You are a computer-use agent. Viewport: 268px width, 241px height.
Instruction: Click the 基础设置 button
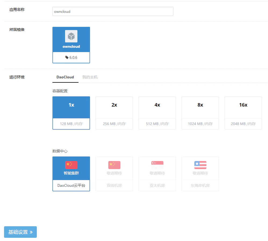pos(20,232)
